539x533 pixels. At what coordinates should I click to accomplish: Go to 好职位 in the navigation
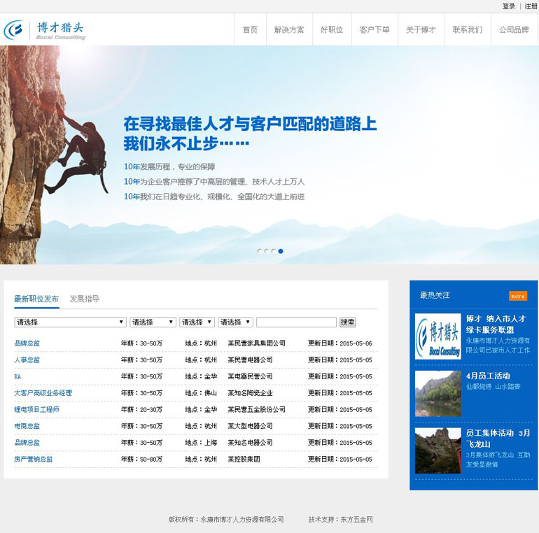[332, 30]
